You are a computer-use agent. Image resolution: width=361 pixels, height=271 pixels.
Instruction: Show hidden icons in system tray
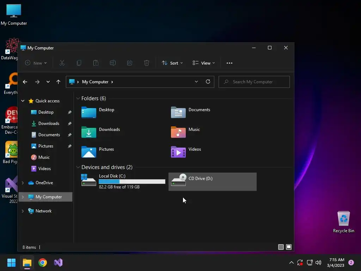[x=291, y=263]
